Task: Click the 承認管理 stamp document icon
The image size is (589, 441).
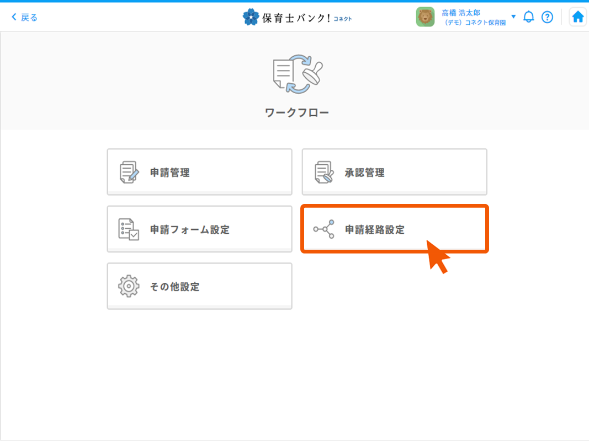Action: click(324, 173)
